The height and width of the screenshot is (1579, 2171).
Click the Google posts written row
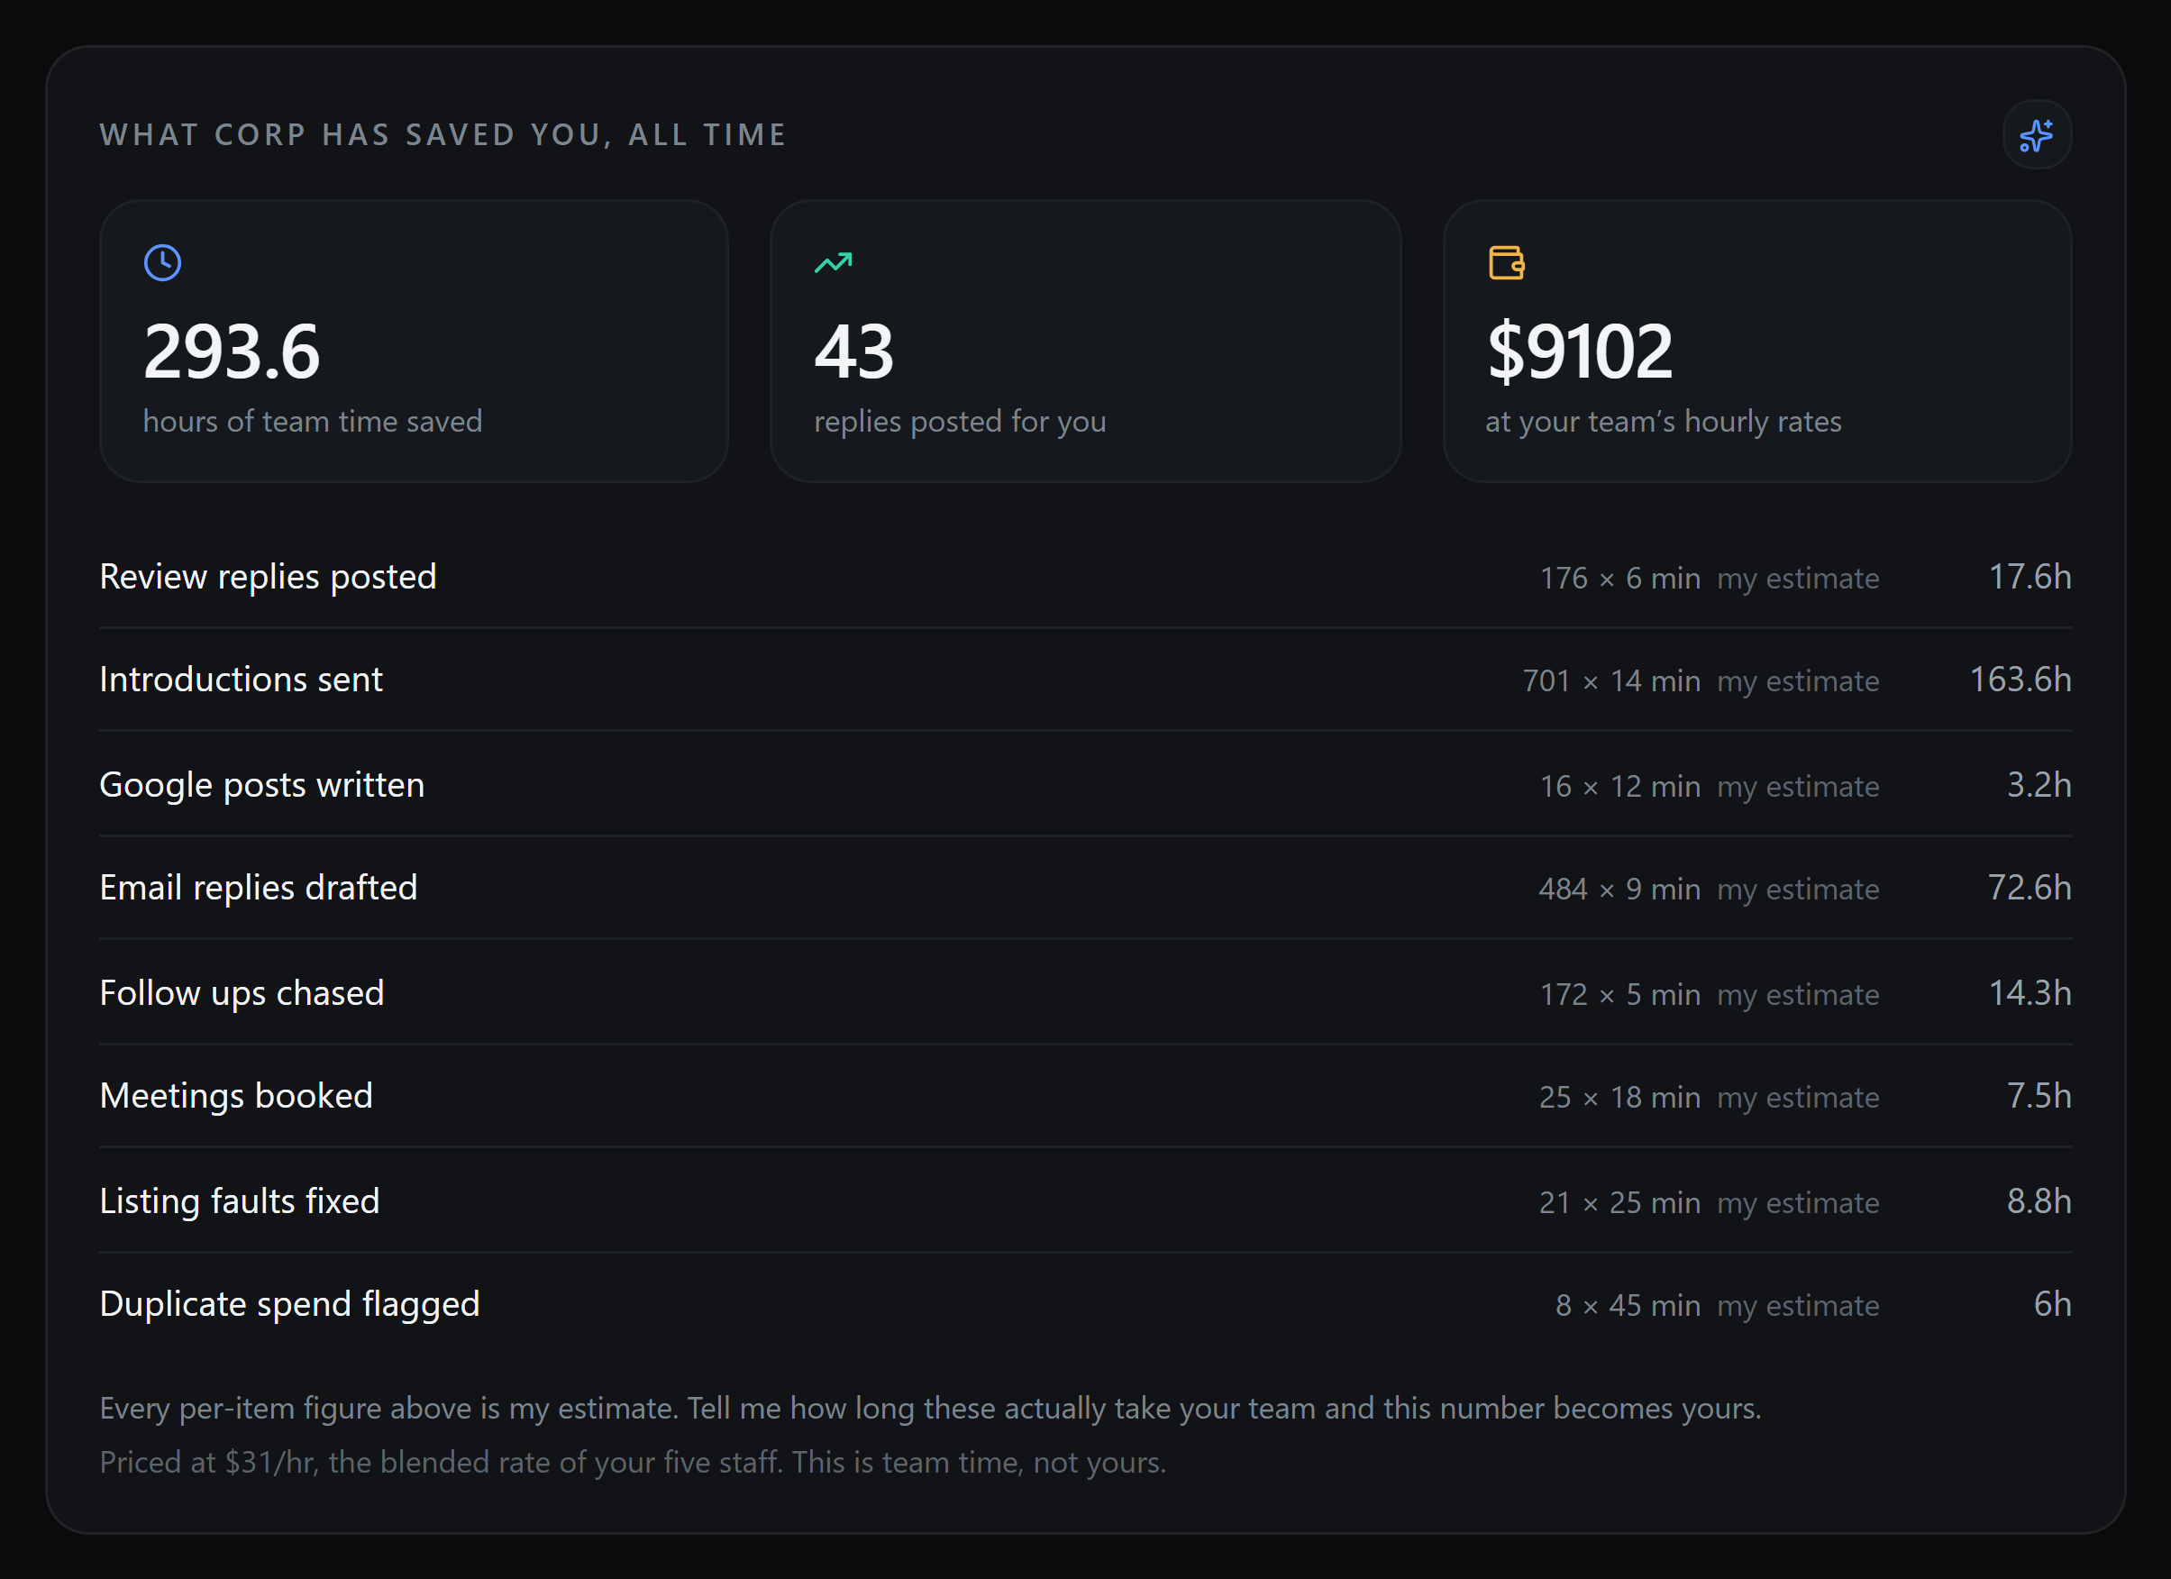[1085, 785]
